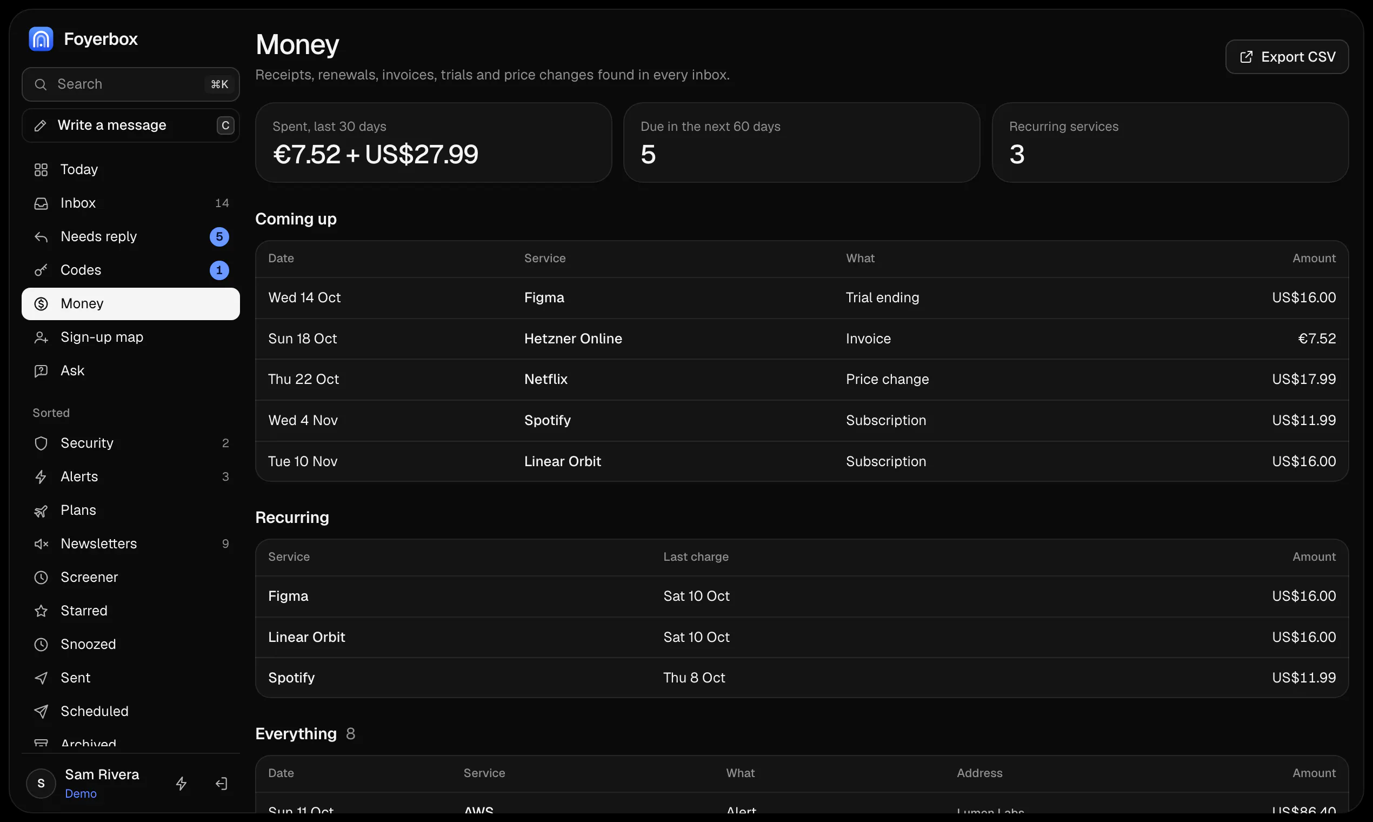The height and width of the screenshot is (822, 1373).
Task: Select the Netflix Price change row
Action: (x=802, y=380)
